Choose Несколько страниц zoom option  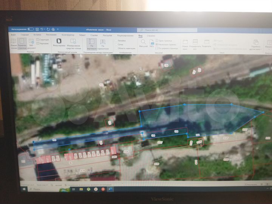tap(166, 45)
